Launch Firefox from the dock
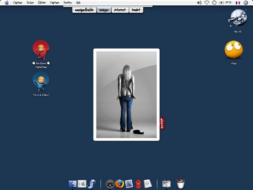The width and height of the screenshot is (253, 190). pos(119,184)
